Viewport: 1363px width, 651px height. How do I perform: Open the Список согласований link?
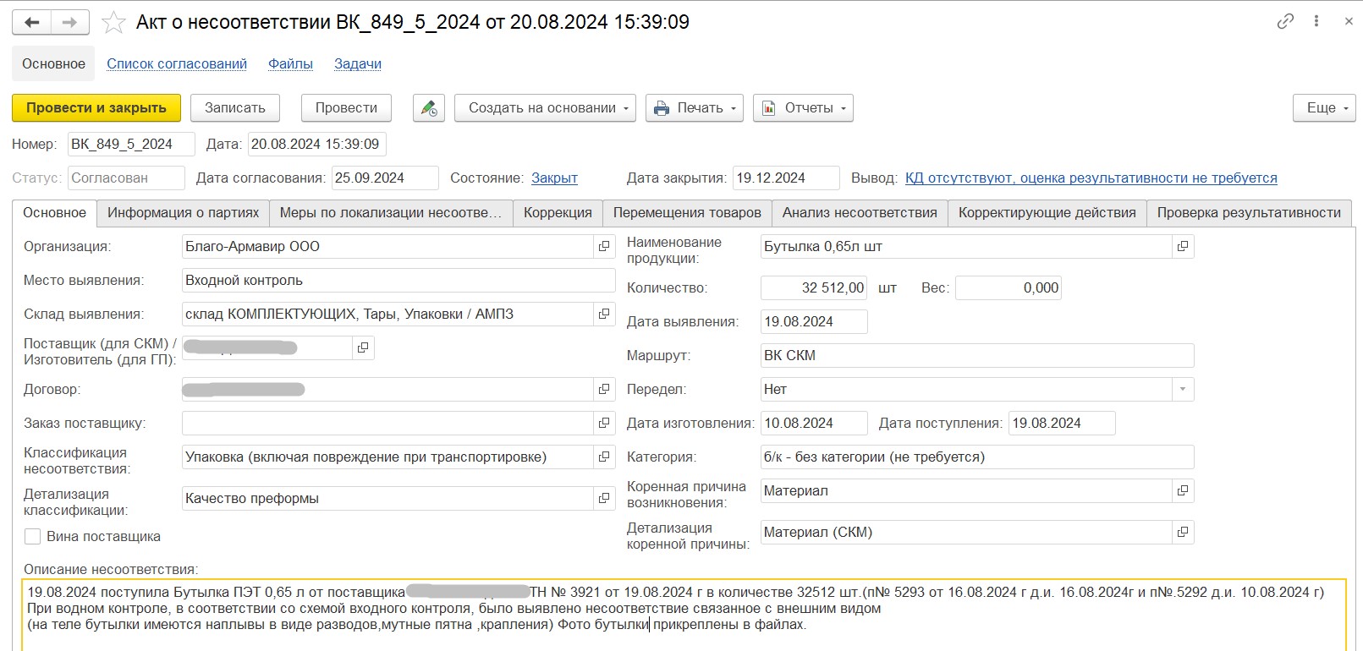(177, 64)
